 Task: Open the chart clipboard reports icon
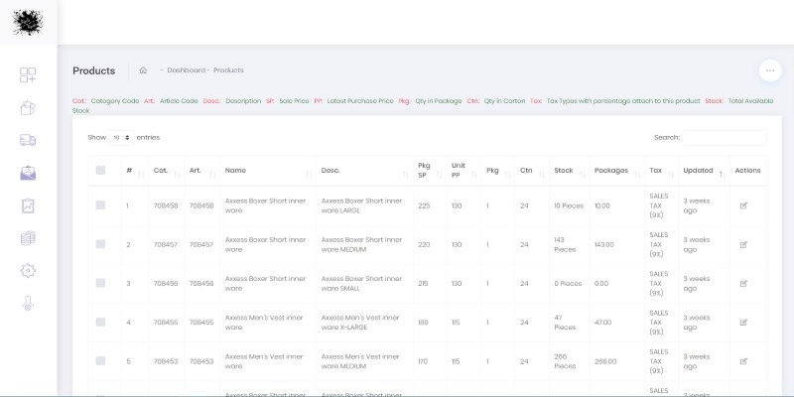pos(28,205)
